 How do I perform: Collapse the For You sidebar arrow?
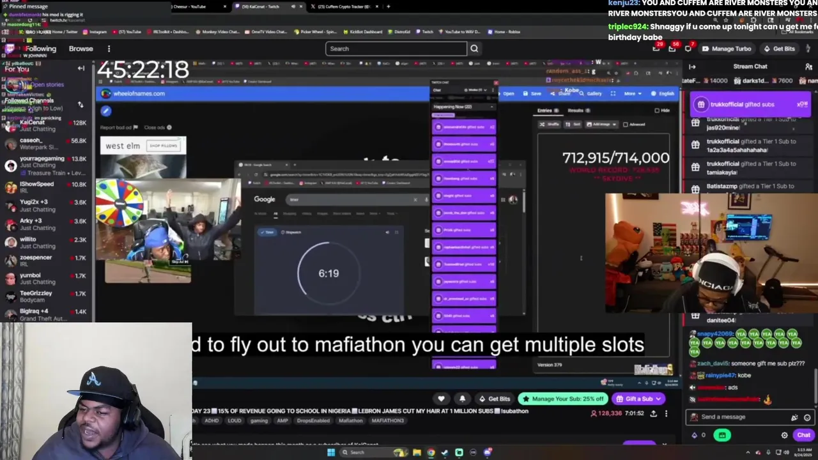click(x=81, y=68)
